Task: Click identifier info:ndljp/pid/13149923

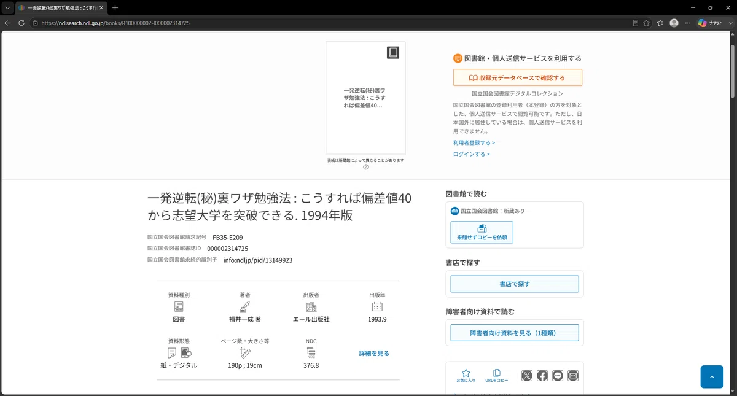Action: (x=258, y=260)
